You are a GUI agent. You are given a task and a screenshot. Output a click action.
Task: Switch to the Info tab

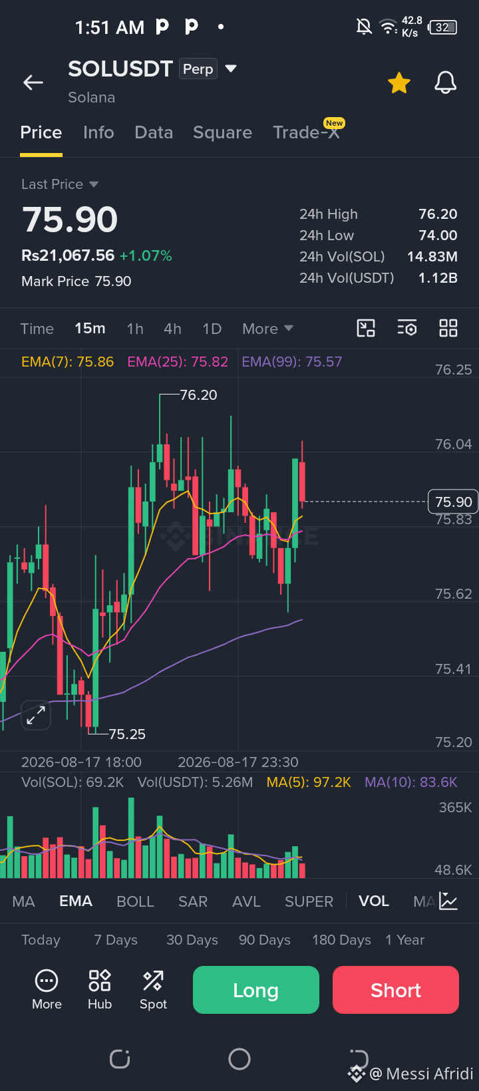click(98, 132)
